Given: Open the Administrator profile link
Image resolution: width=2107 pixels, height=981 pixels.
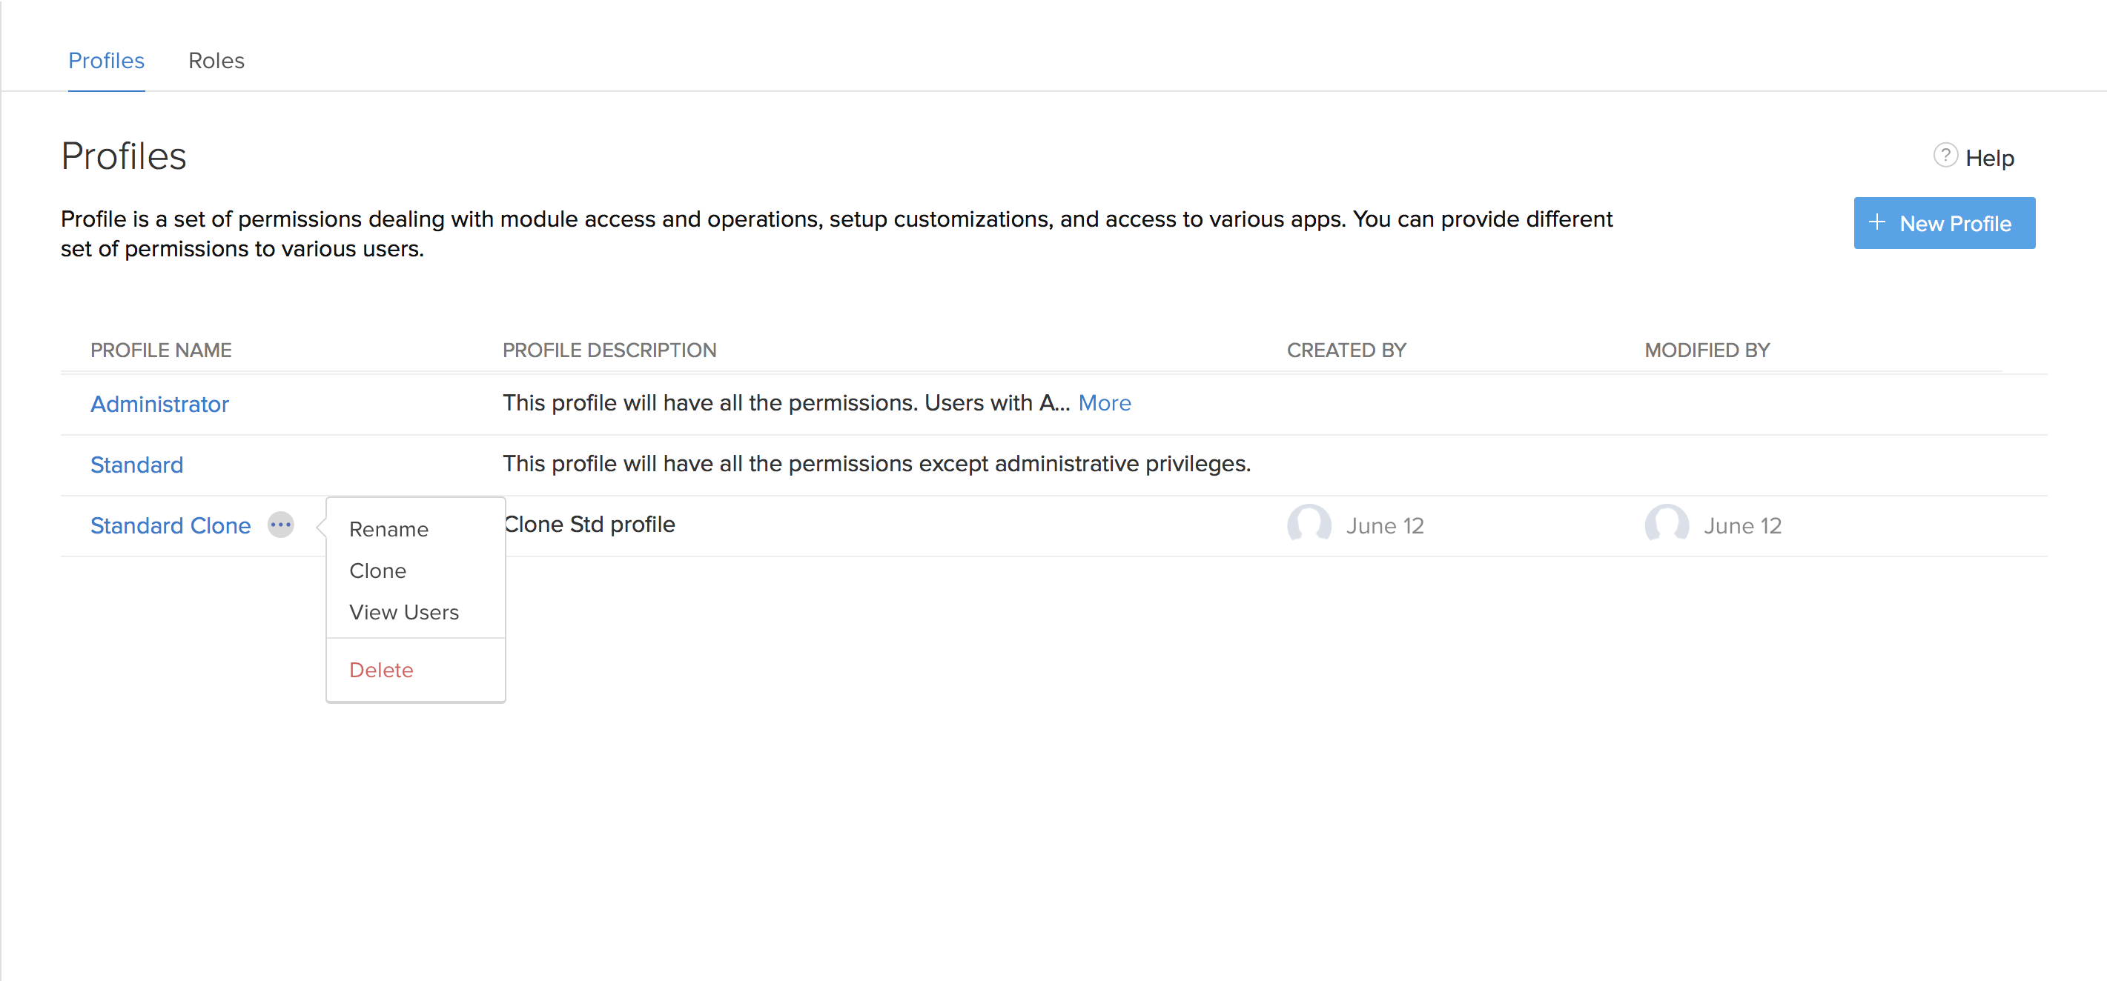Looking at the screenshot, I should point(159,404).
